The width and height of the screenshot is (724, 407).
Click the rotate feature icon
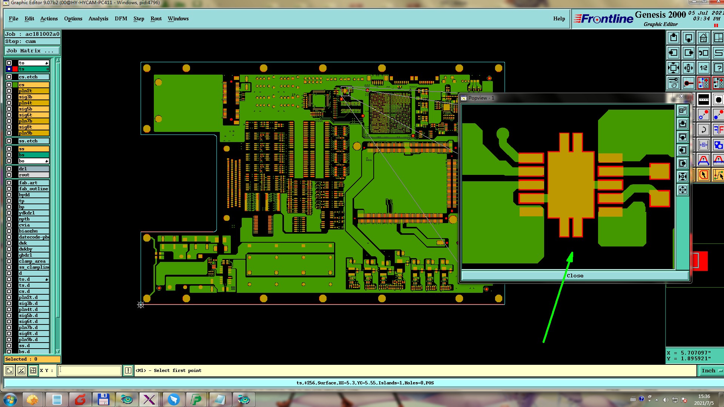coord(703,130)
